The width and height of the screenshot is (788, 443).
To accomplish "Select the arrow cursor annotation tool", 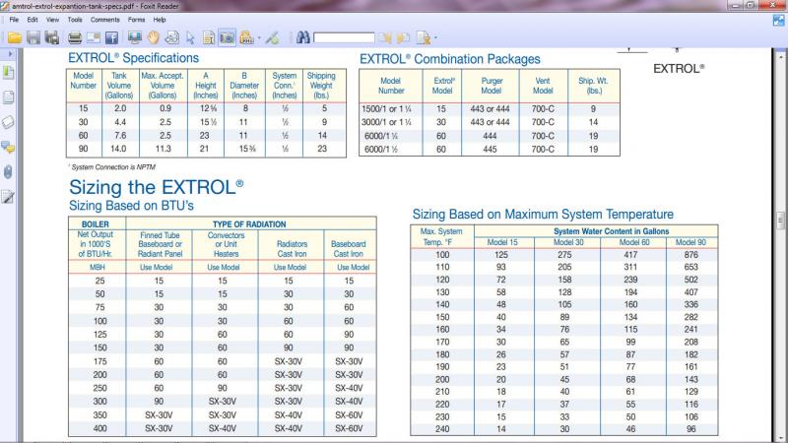I will 190,37.
